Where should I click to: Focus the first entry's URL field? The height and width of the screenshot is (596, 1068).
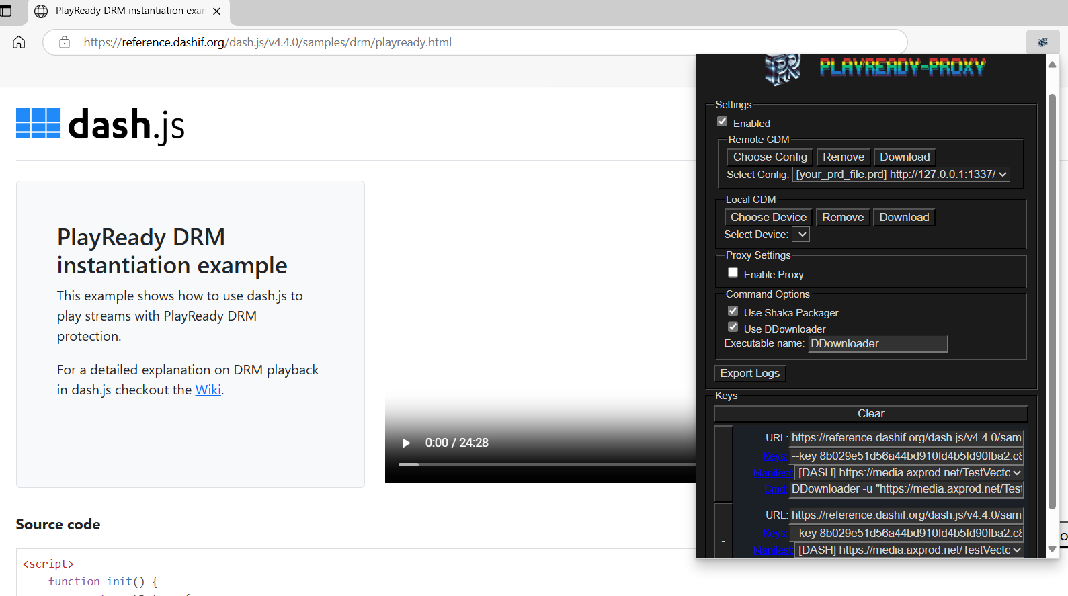906,438
